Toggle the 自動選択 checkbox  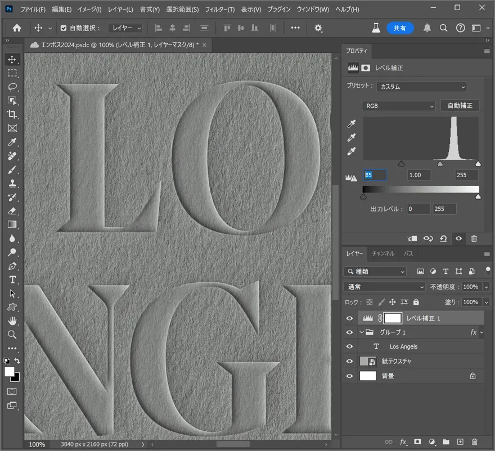click(64, 28)
